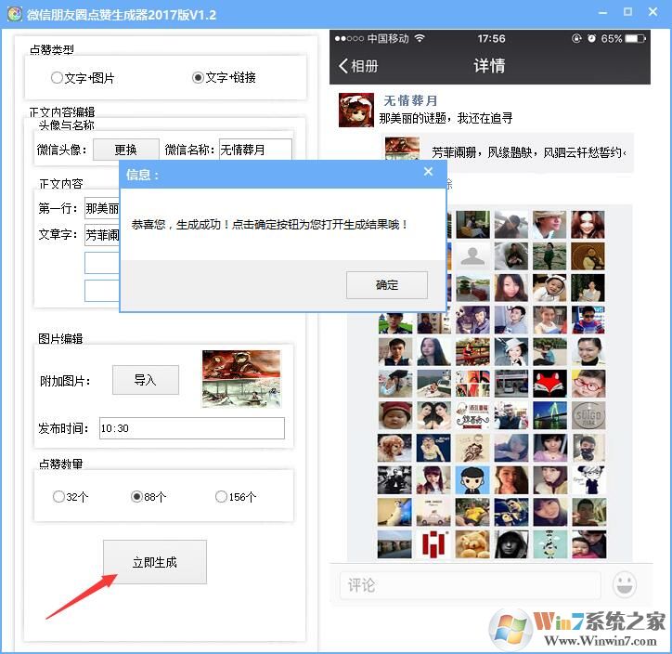Tap the emoji smiley icon beside 评论

pyautogui.click(x=625, y=584)
